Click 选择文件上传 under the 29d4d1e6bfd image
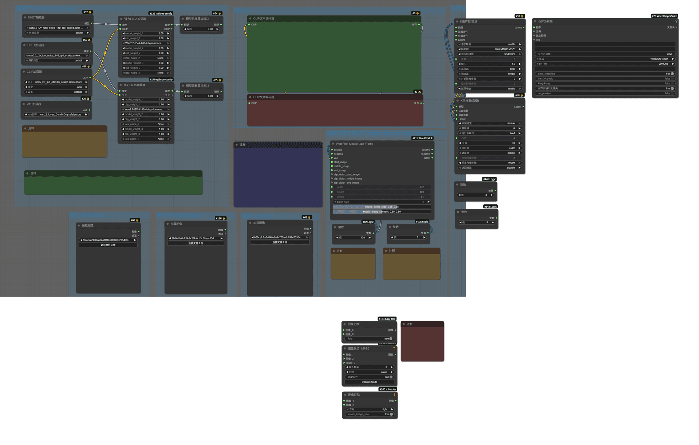699x445 pixels. coord(196,243)
